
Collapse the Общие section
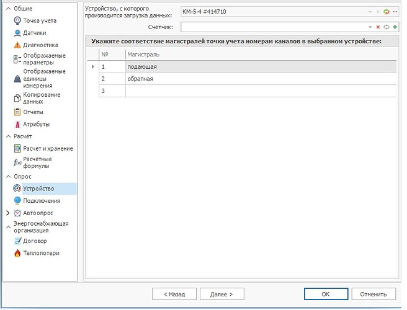point(8,9)
